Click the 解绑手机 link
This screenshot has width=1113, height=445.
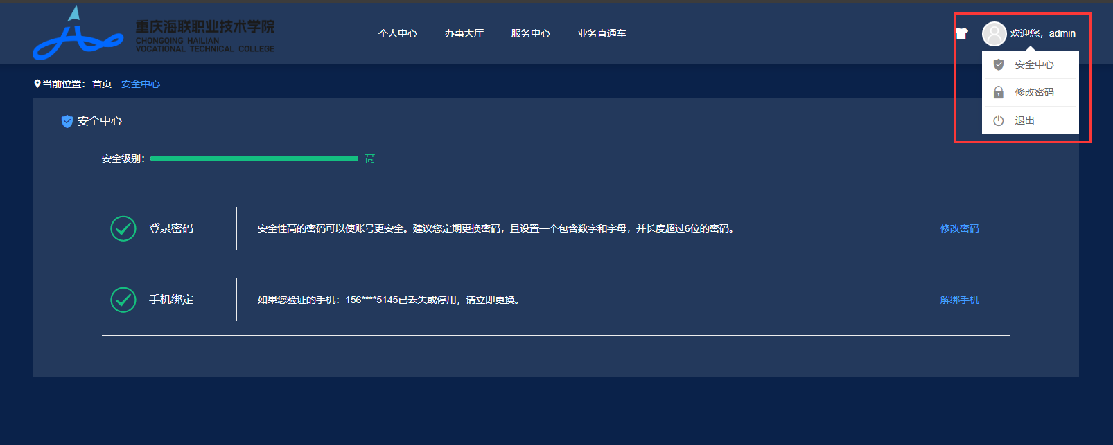tap(959, 300)
